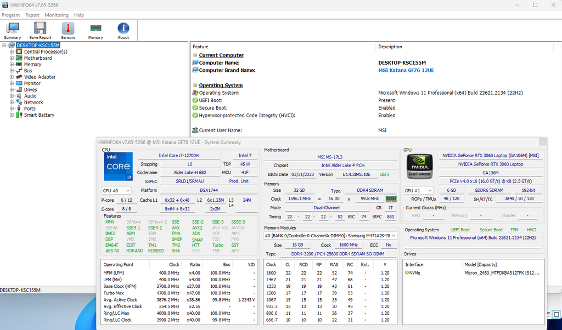Open the Help menu
Image resolution: width=562 pixels, height=330 pixels.
click(79, 15)
